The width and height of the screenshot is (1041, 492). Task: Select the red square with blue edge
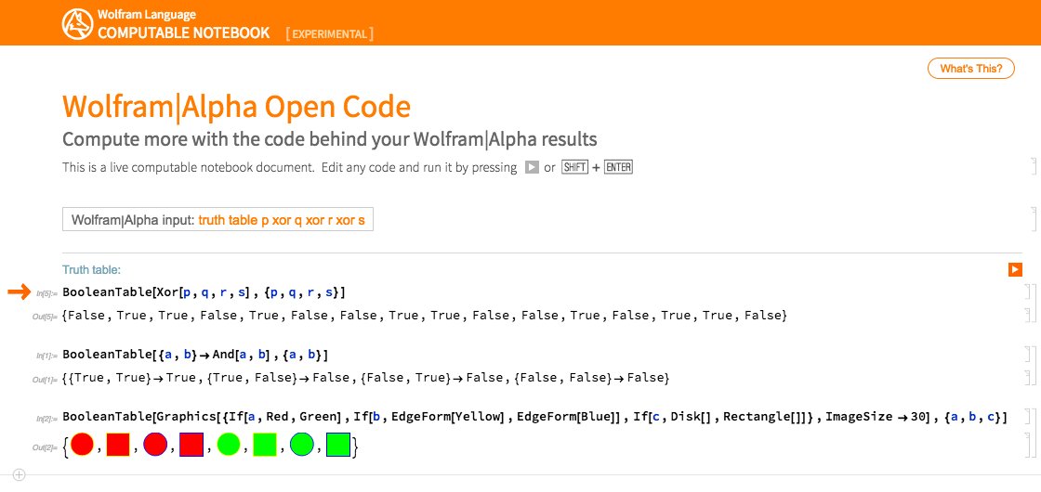[x=191, y=445]
